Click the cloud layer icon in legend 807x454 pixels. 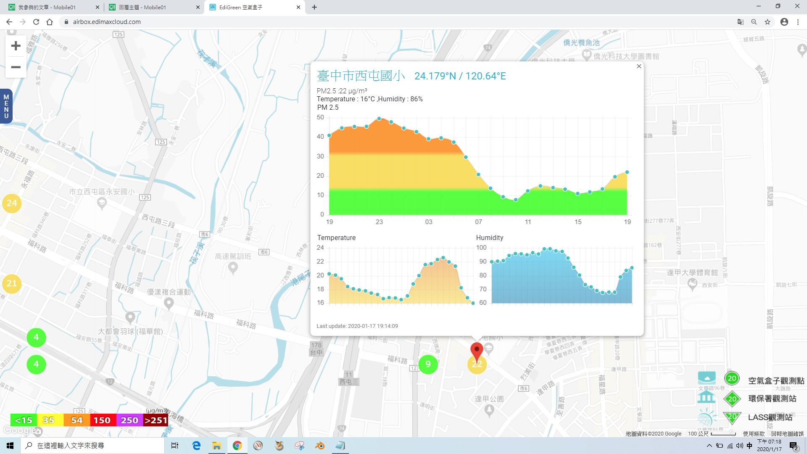click(x=707, y=378)
